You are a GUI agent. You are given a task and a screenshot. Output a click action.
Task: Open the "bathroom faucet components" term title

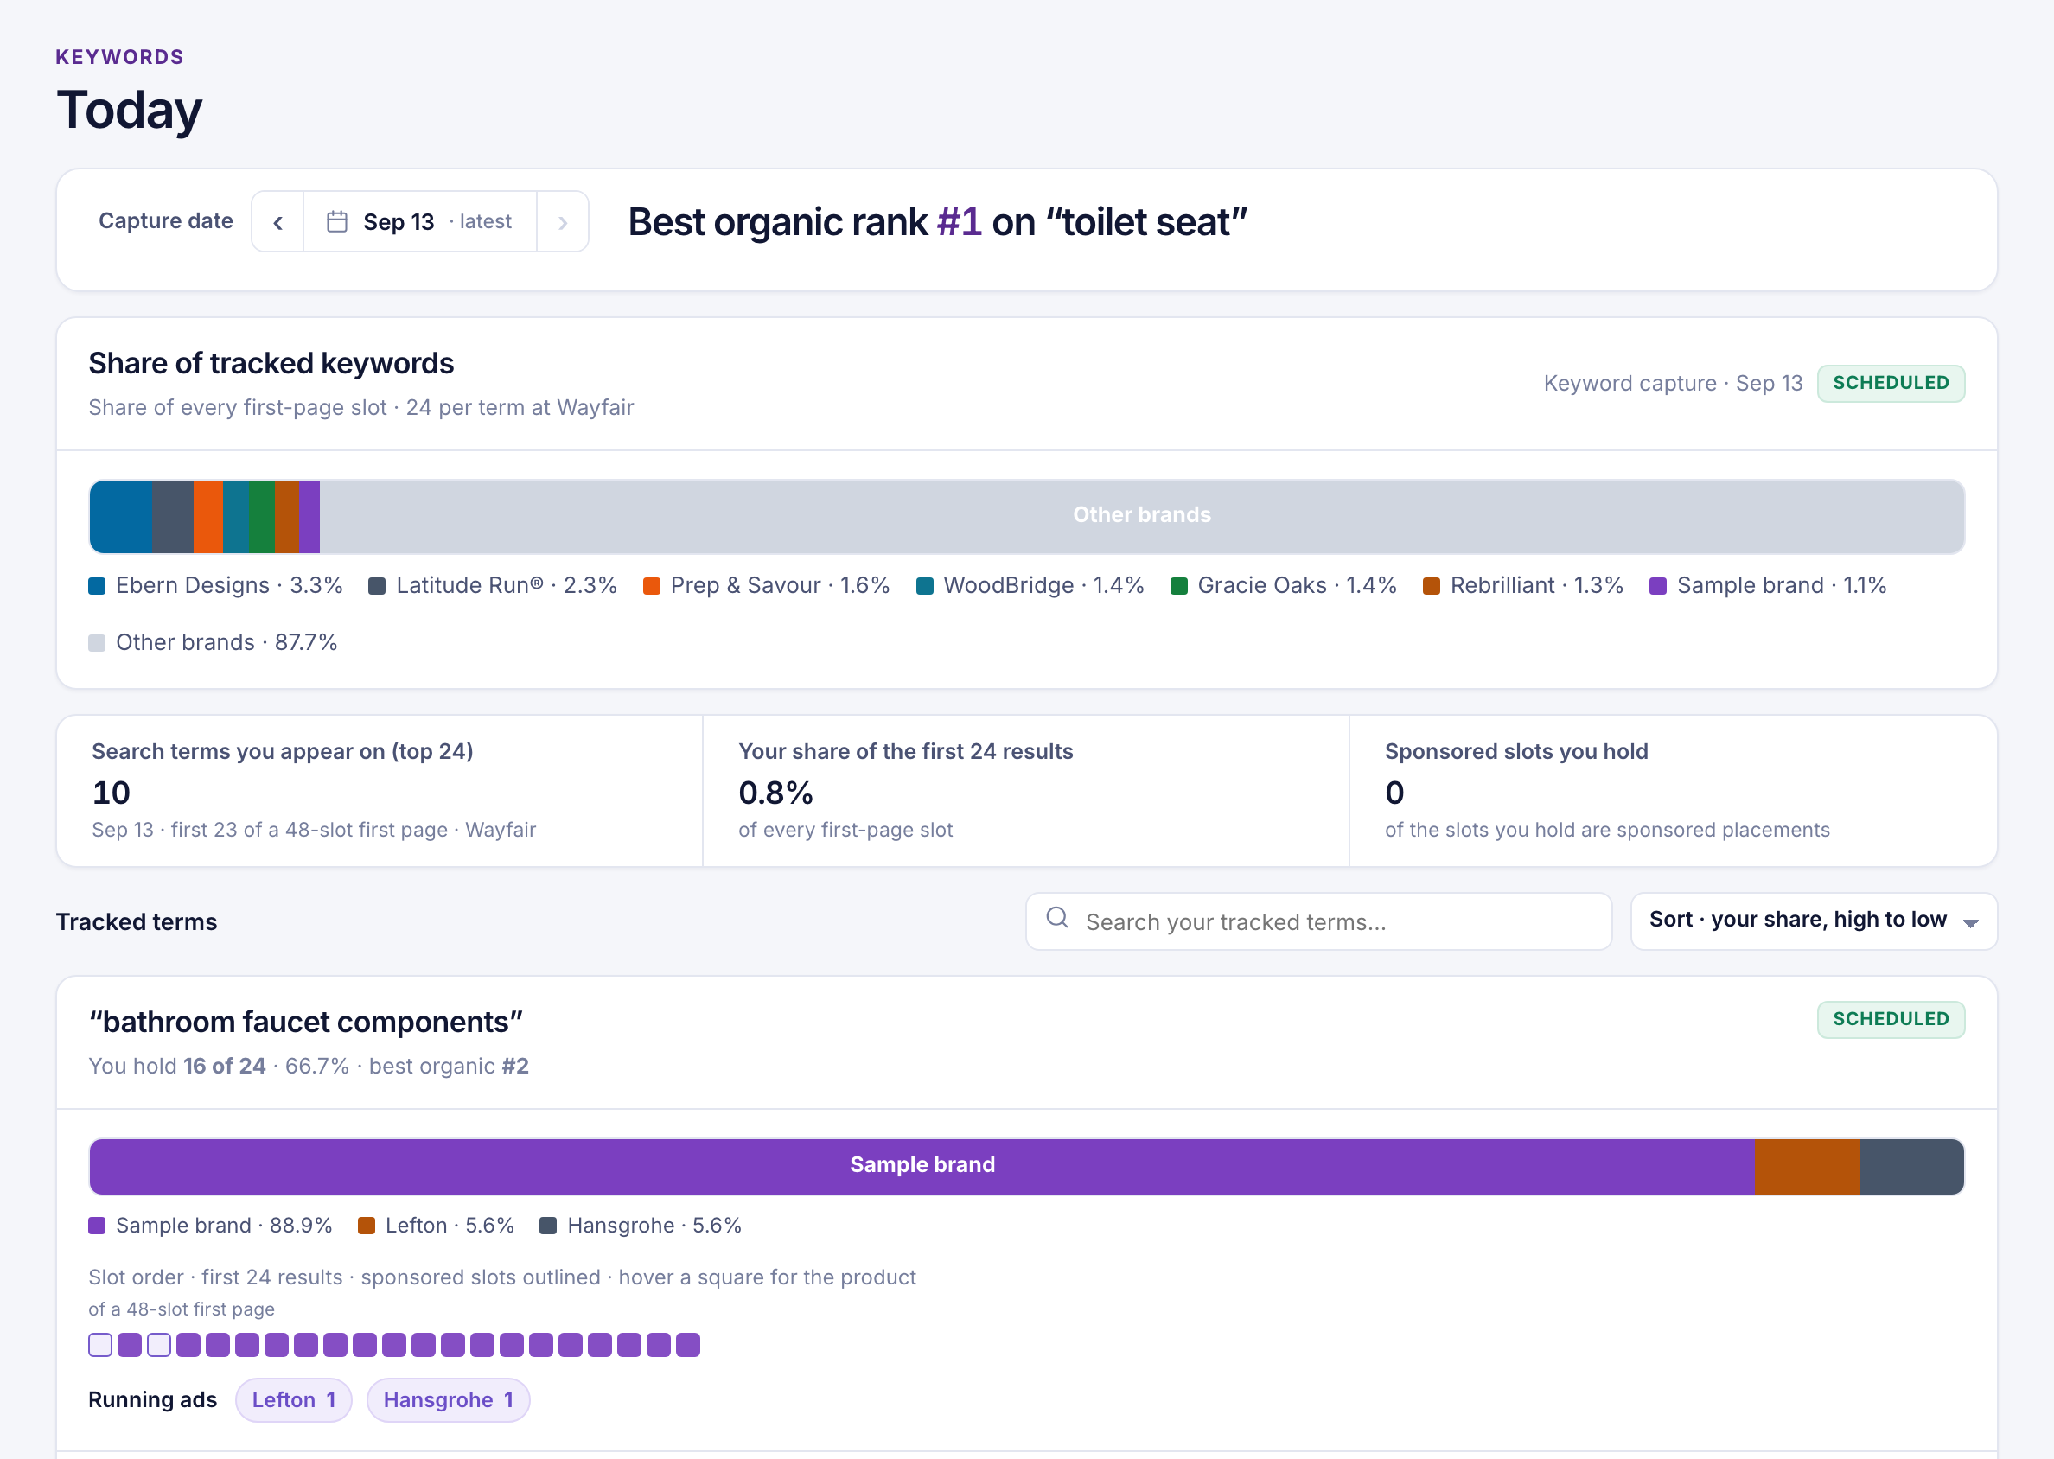(305, 1023)
